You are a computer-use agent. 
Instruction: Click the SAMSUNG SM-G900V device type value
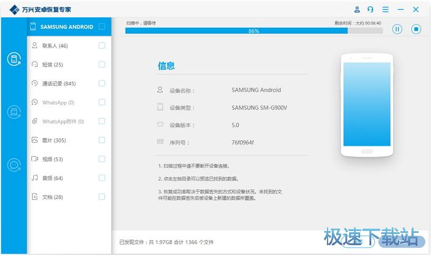[259, 108]
